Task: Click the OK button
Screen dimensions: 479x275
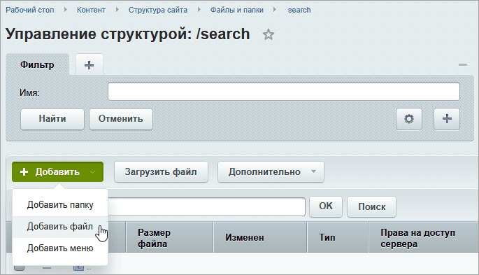Action: click(326, 206)
